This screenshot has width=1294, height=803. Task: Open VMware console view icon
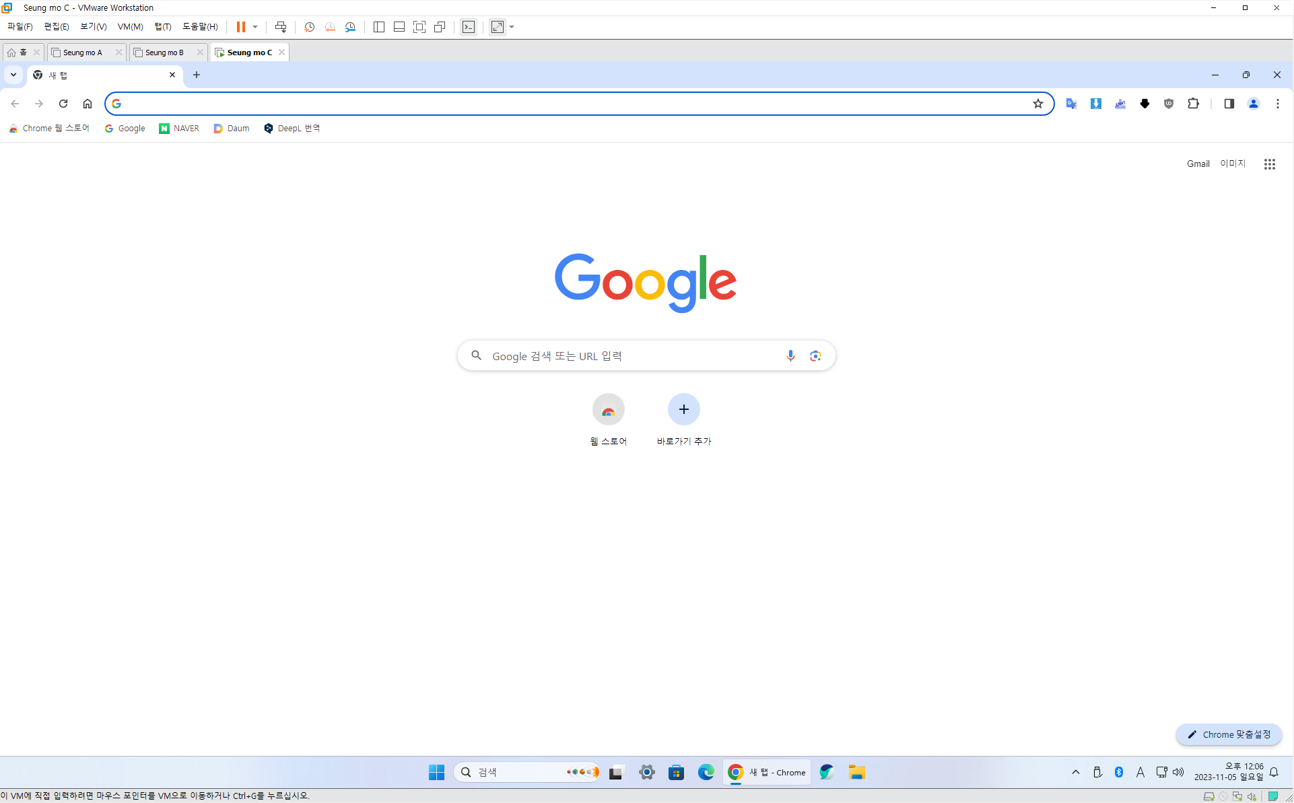pyautogui.click(x=469, y=27)
